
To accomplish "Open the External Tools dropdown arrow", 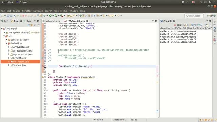I will click(x=64, y=16).
